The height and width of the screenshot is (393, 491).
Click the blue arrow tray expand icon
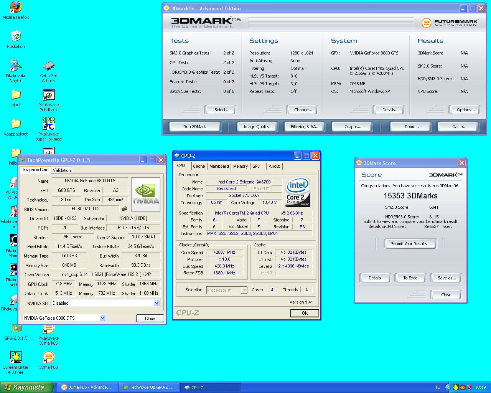(x=448, y=387)
